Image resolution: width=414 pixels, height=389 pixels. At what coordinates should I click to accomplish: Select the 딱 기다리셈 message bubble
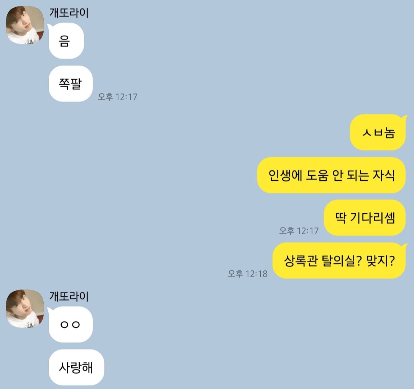(x=365, y=218)
